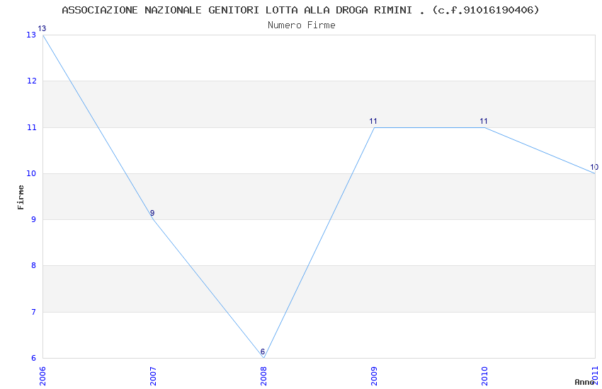Click the "Firme" y-axis title
This screenshot has height=389, width=602.
[21, 197]
